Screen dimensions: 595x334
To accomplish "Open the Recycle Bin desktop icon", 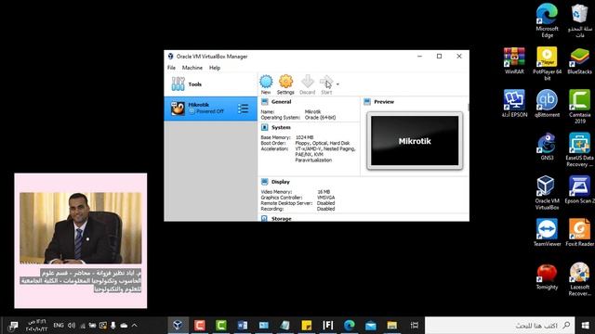I will 579,20.
